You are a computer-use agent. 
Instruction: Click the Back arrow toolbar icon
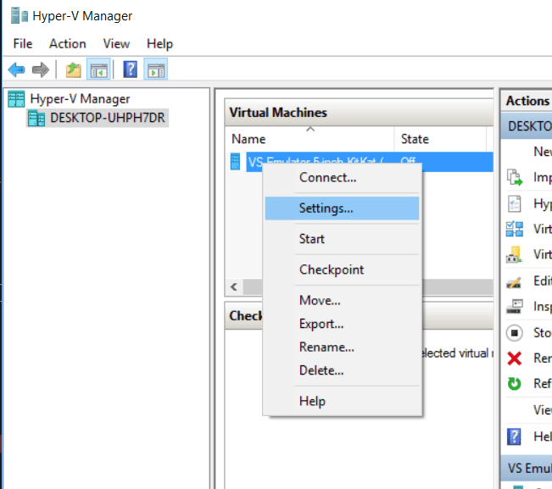(16, 69)
